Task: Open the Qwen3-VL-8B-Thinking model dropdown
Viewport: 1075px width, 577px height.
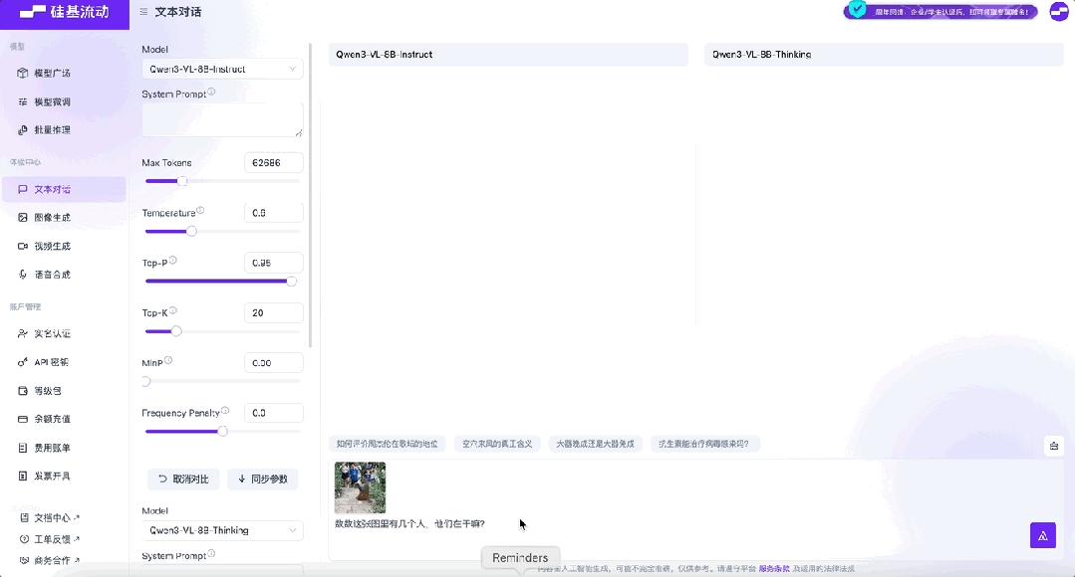Action: (222, 530)
